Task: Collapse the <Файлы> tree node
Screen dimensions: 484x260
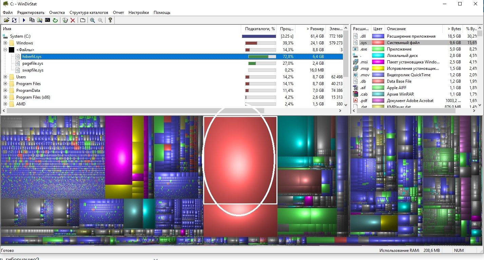Action: coord(5,50)
